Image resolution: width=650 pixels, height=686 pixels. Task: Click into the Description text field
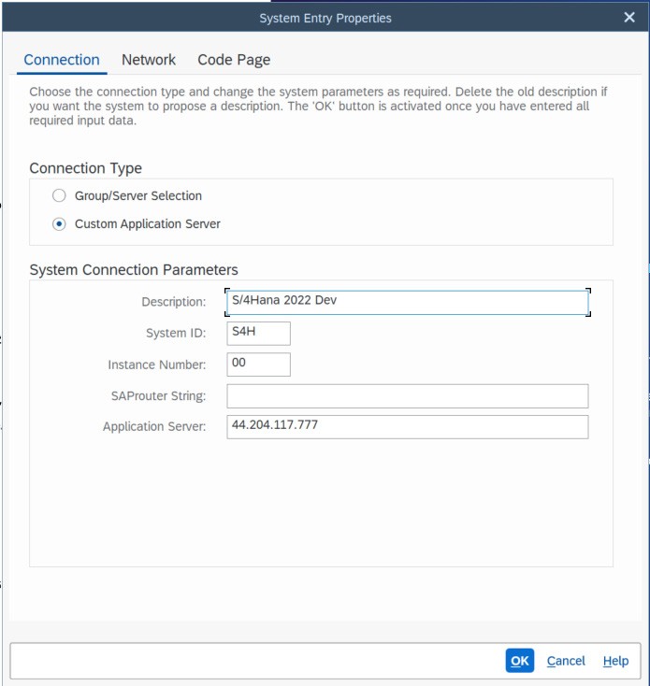407,303
